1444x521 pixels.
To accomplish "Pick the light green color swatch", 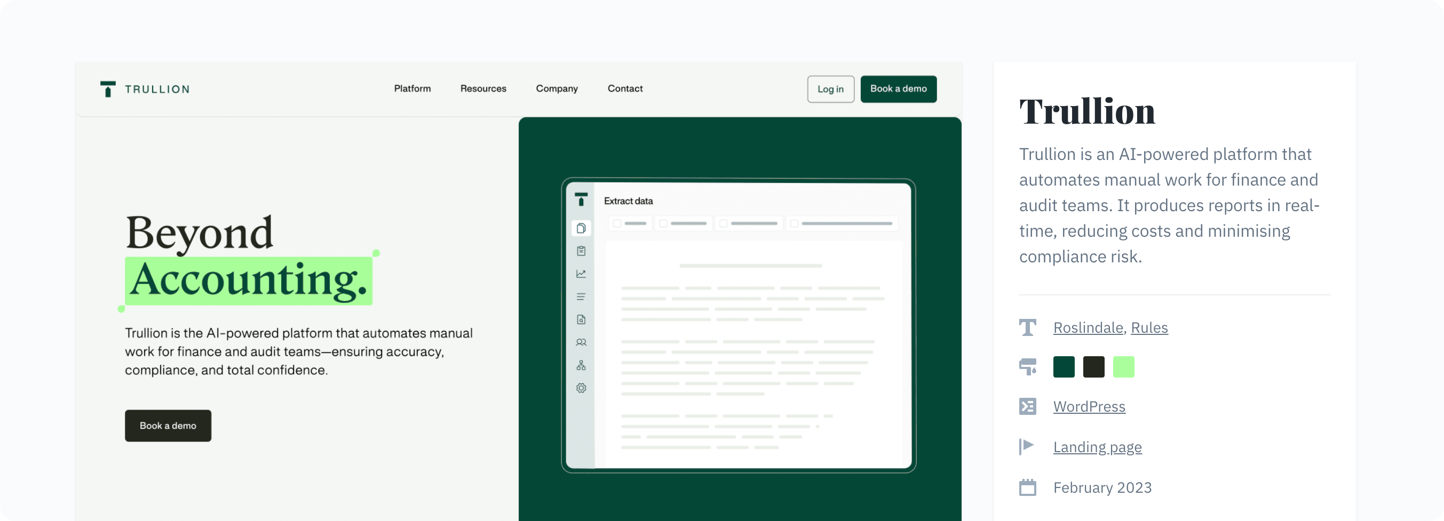I will (1123, 367).
